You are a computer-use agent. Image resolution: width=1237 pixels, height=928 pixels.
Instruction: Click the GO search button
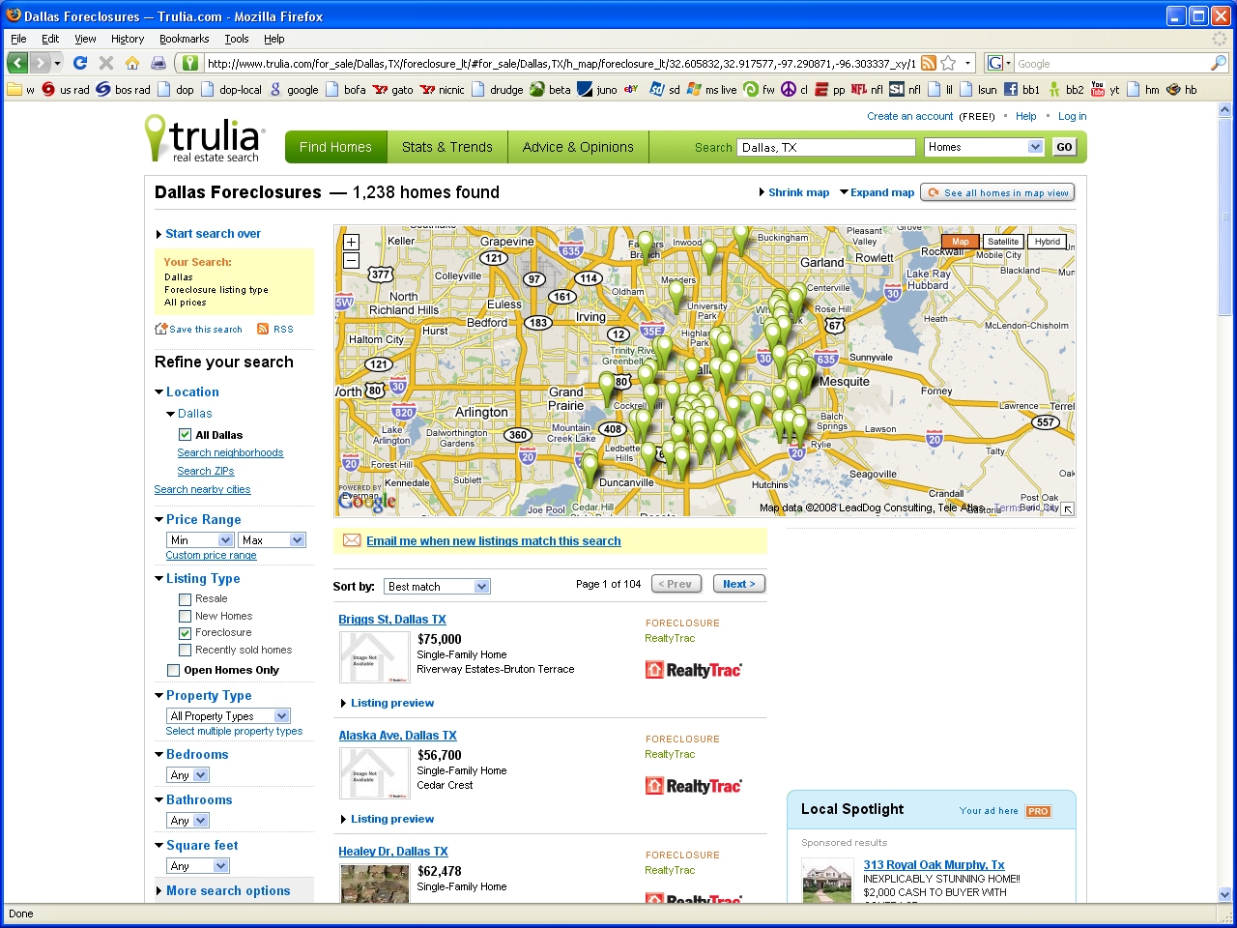(x=1064, y=147)
